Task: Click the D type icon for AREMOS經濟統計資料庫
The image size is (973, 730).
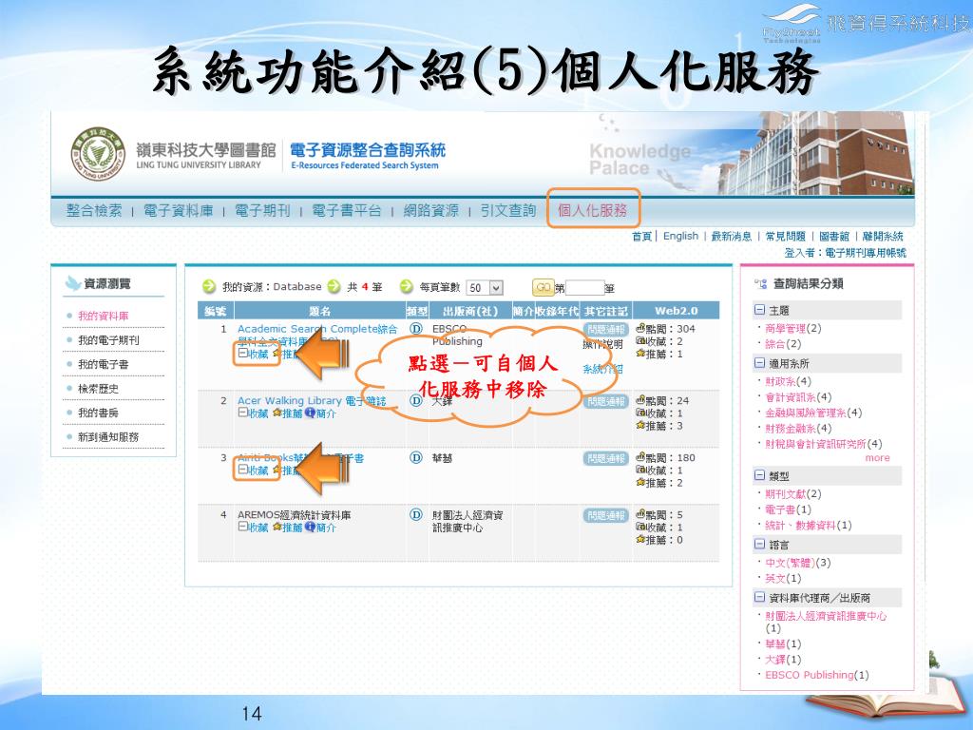Action: click(x=416, y=514)
